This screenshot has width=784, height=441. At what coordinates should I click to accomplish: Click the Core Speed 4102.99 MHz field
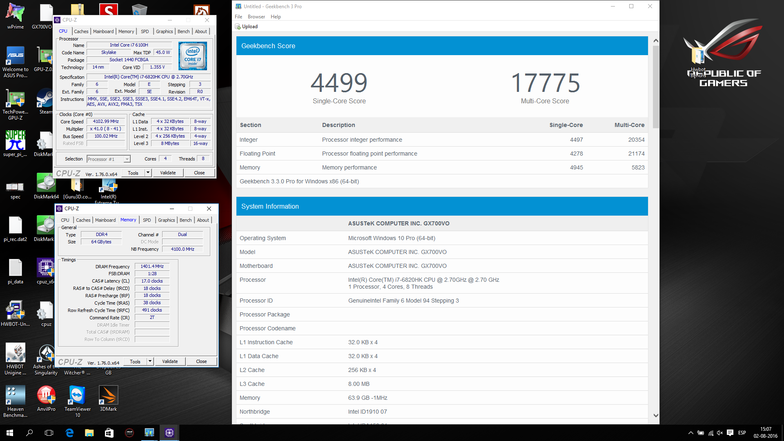click(106, 122)
